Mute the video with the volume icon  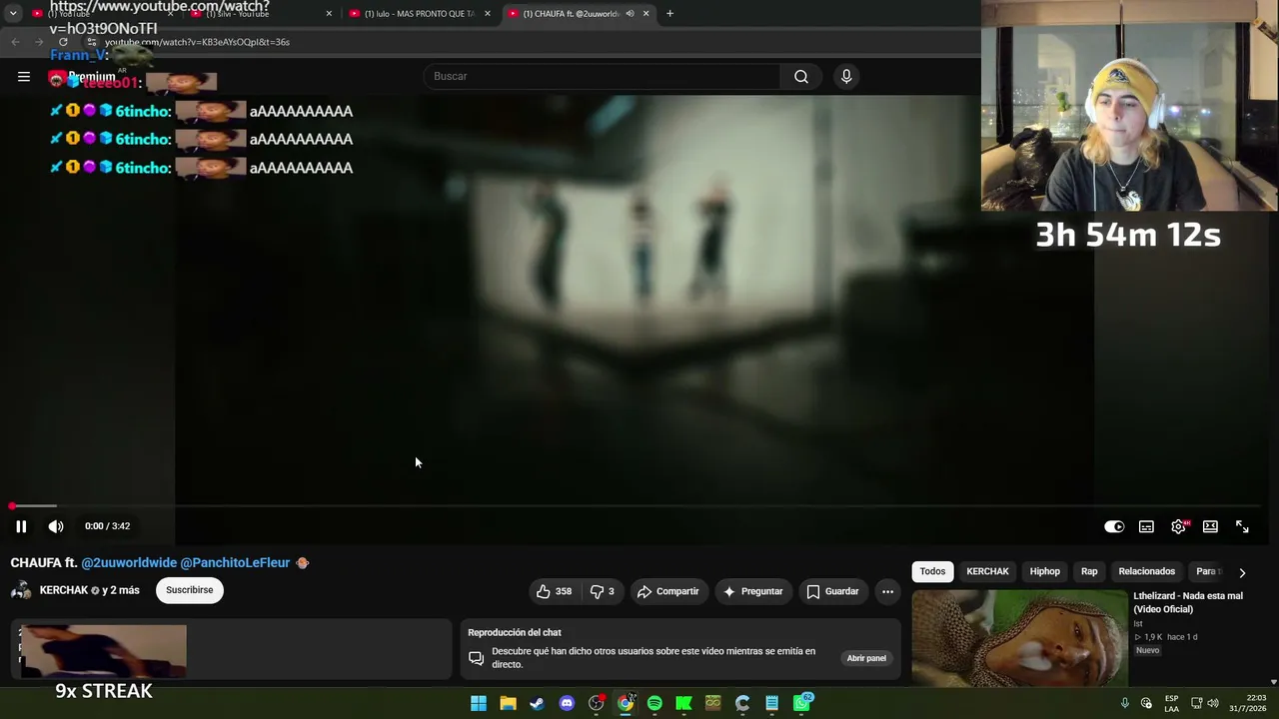point(56,526)
